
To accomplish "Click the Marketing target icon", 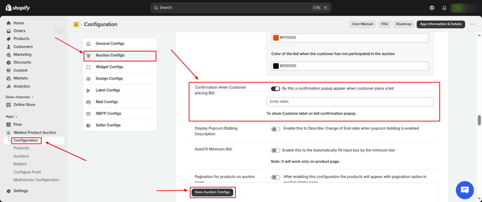I will [9, 54].
